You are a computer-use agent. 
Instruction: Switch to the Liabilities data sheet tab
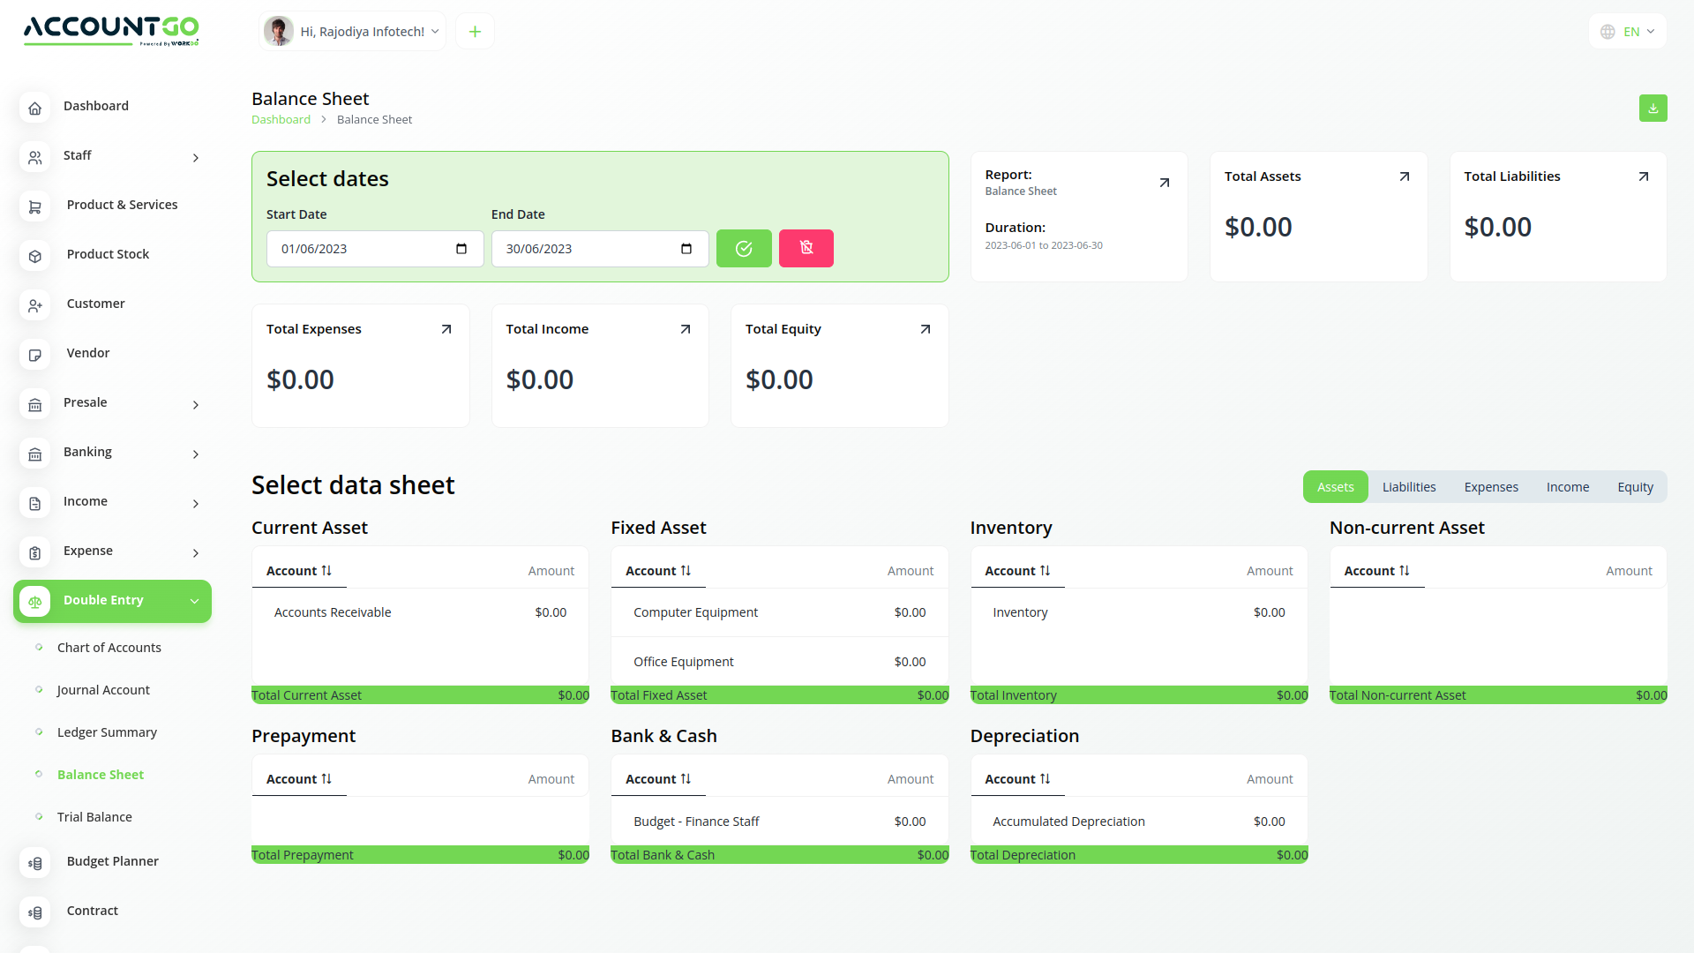[1408, 487]
